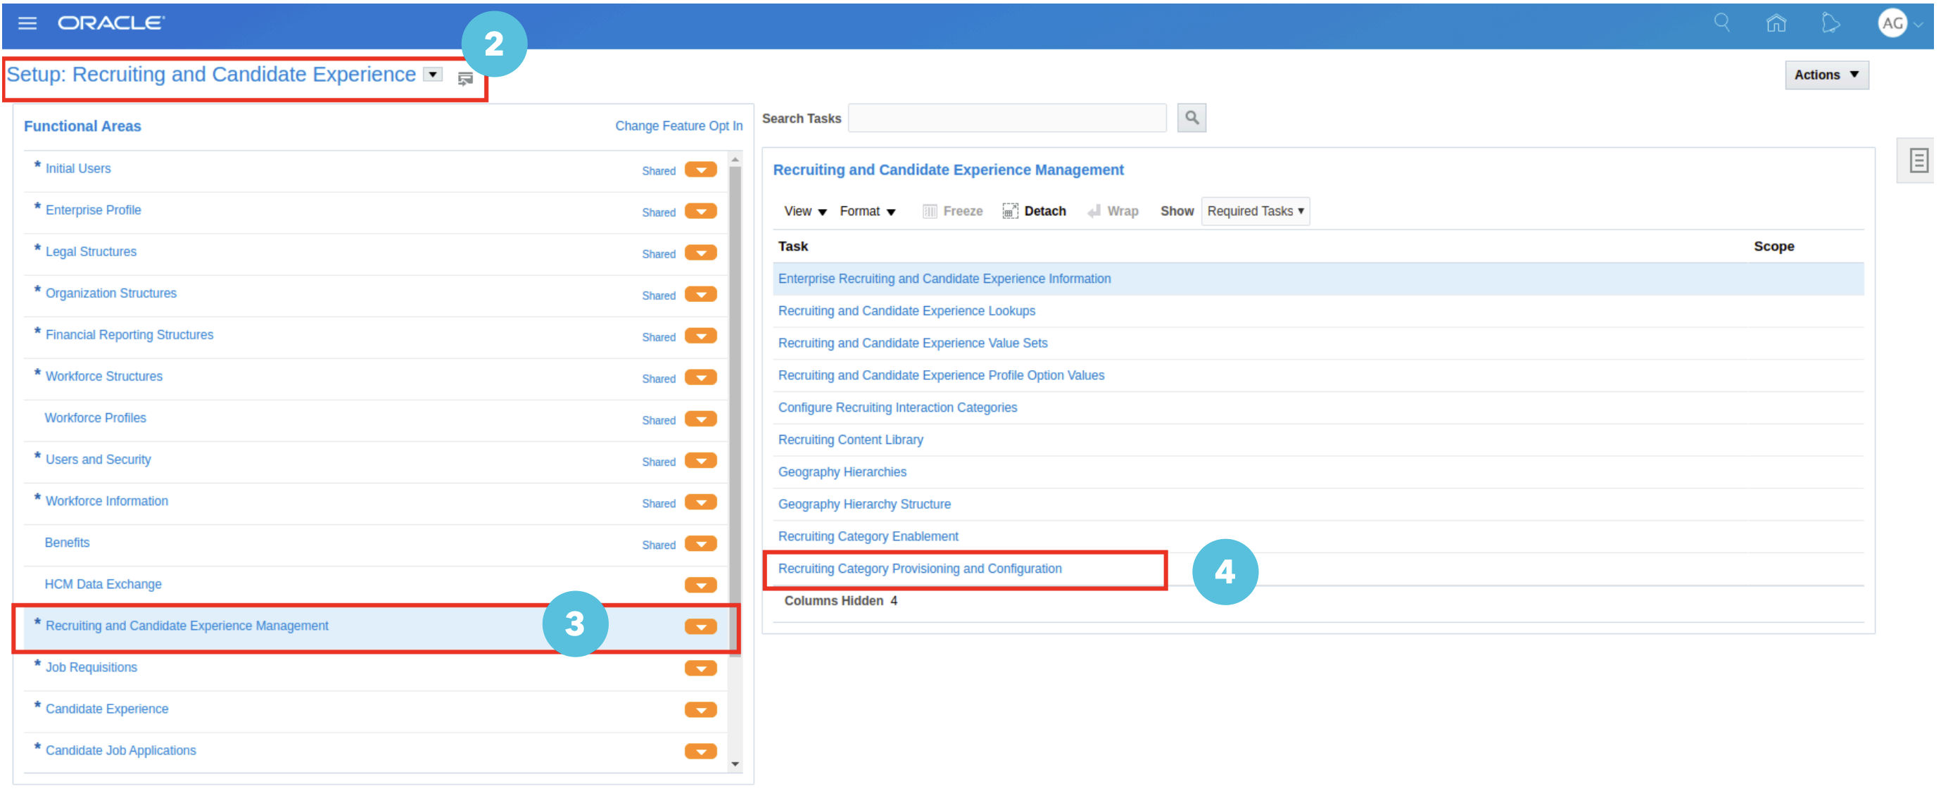Expand the orange arrow for Recruiting and Candidate Experience Management
Viewport: 1941px width, 791px height.
coord(701,627)
